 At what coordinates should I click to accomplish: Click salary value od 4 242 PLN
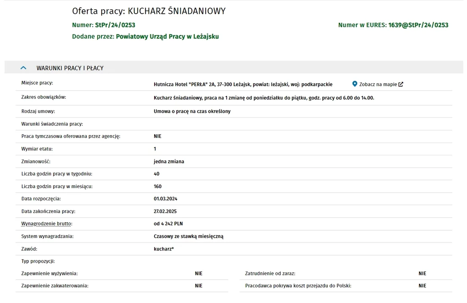[x=168, y=223]
